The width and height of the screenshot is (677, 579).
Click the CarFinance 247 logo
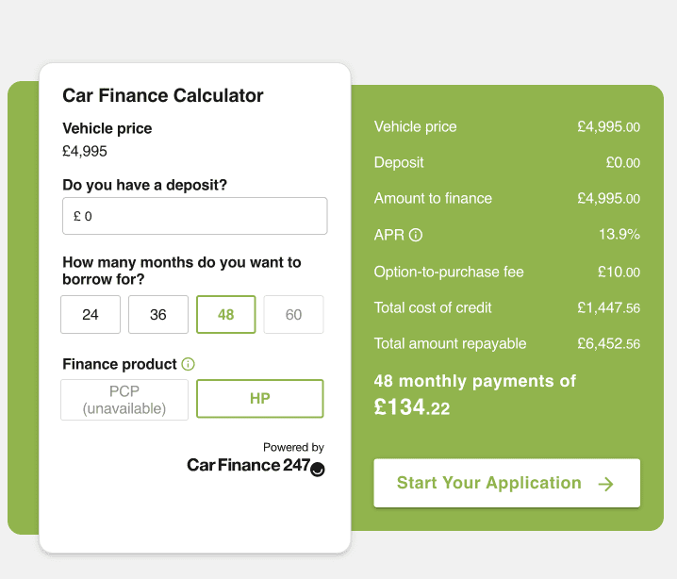point(256,466)
